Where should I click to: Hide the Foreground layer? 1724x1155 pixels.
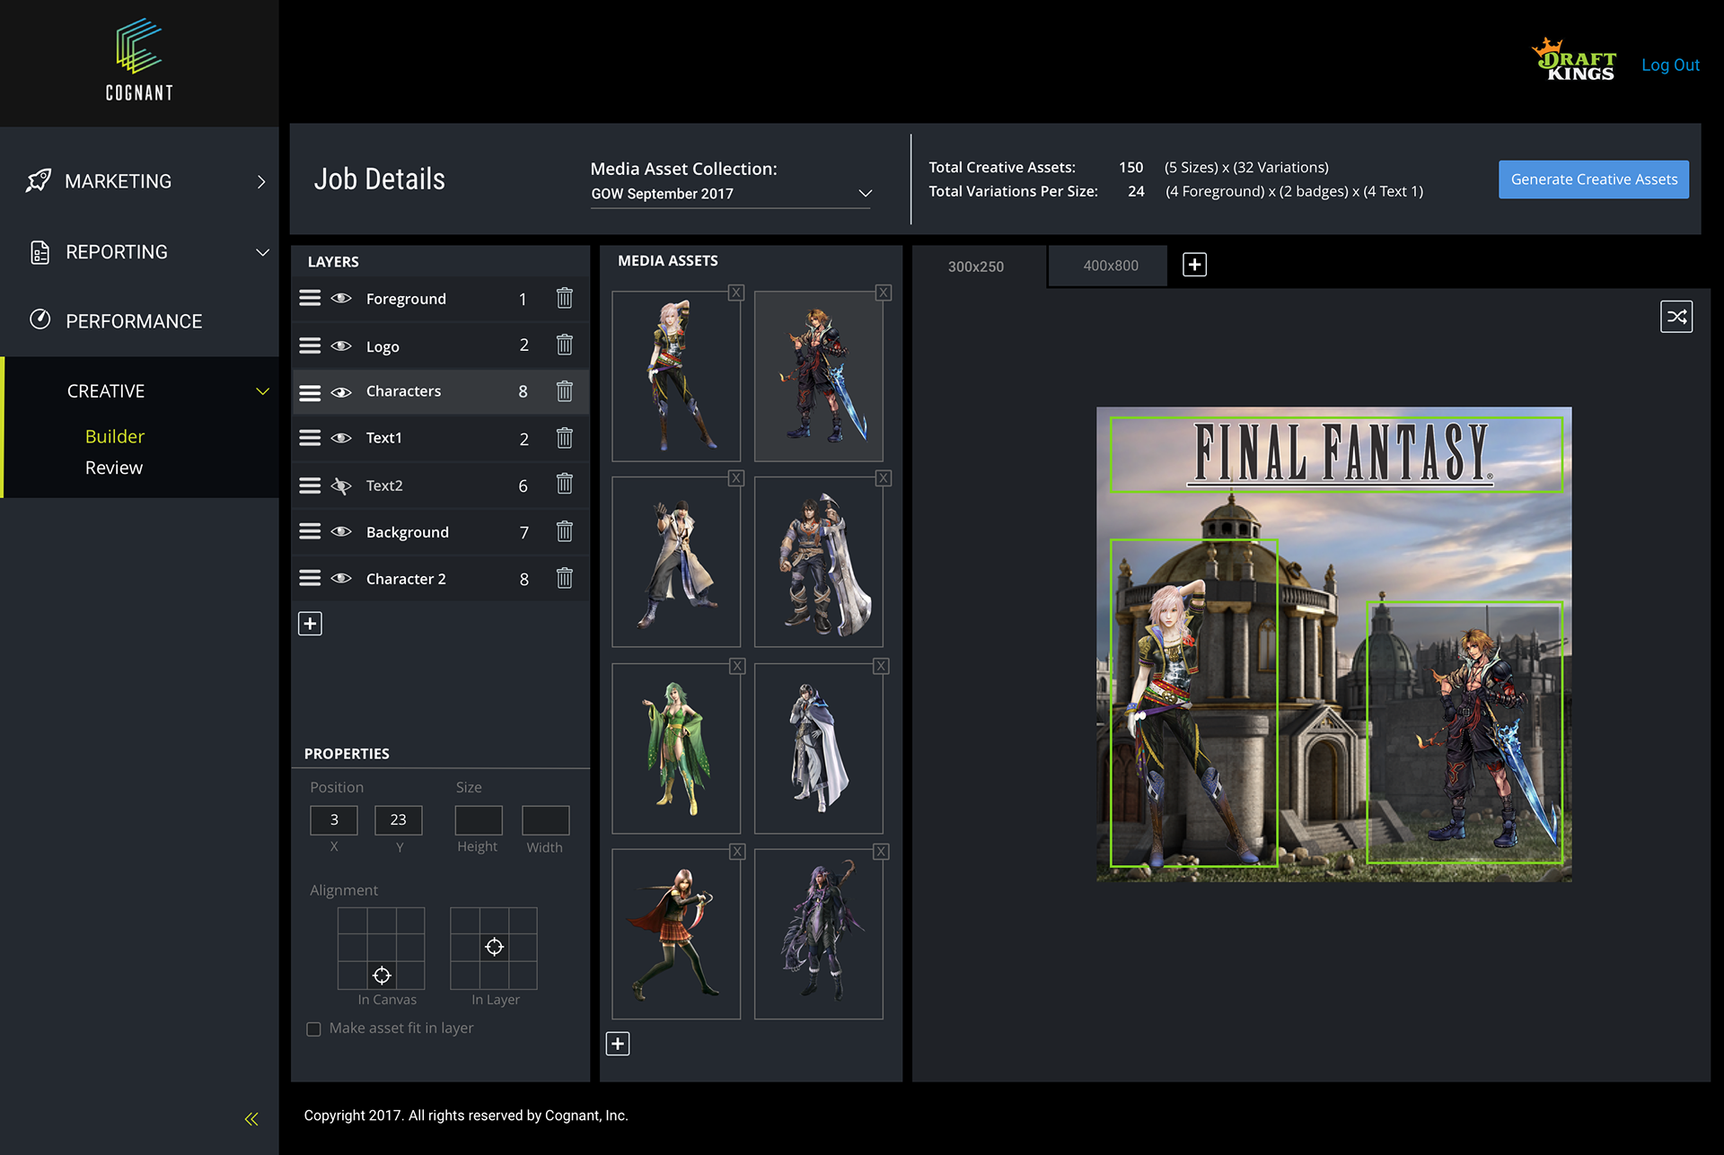pyautogui.click(x=341, y=298)
